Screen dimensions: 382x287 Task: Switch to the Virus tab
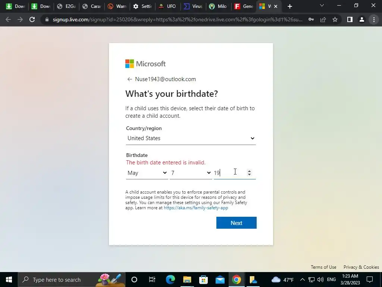pyautogui.click(x=193, y=6)
